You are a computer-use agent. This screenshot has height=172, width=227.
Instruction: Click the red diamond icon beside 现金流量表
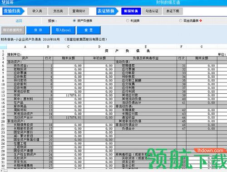pyautogui.click(x=201, y=20)
